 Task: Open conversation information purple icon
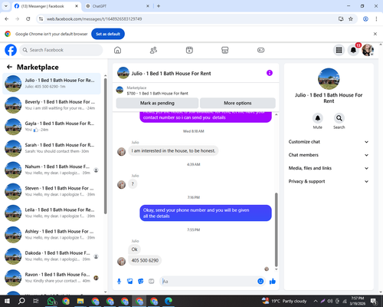click(x=270, y=73)
